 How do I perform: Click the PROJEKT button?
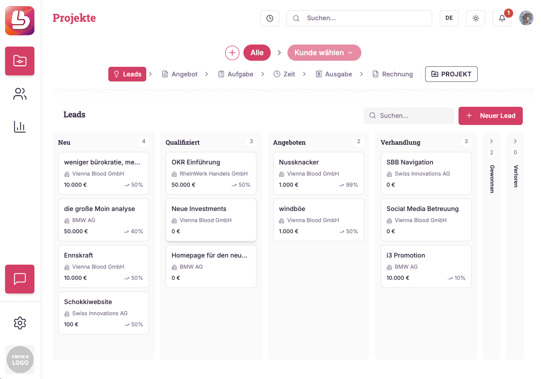[x=451, y=74]
